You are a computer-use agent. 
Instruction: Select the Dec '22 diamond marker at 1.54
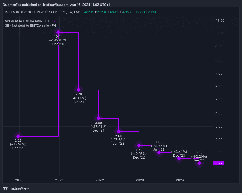139,145
